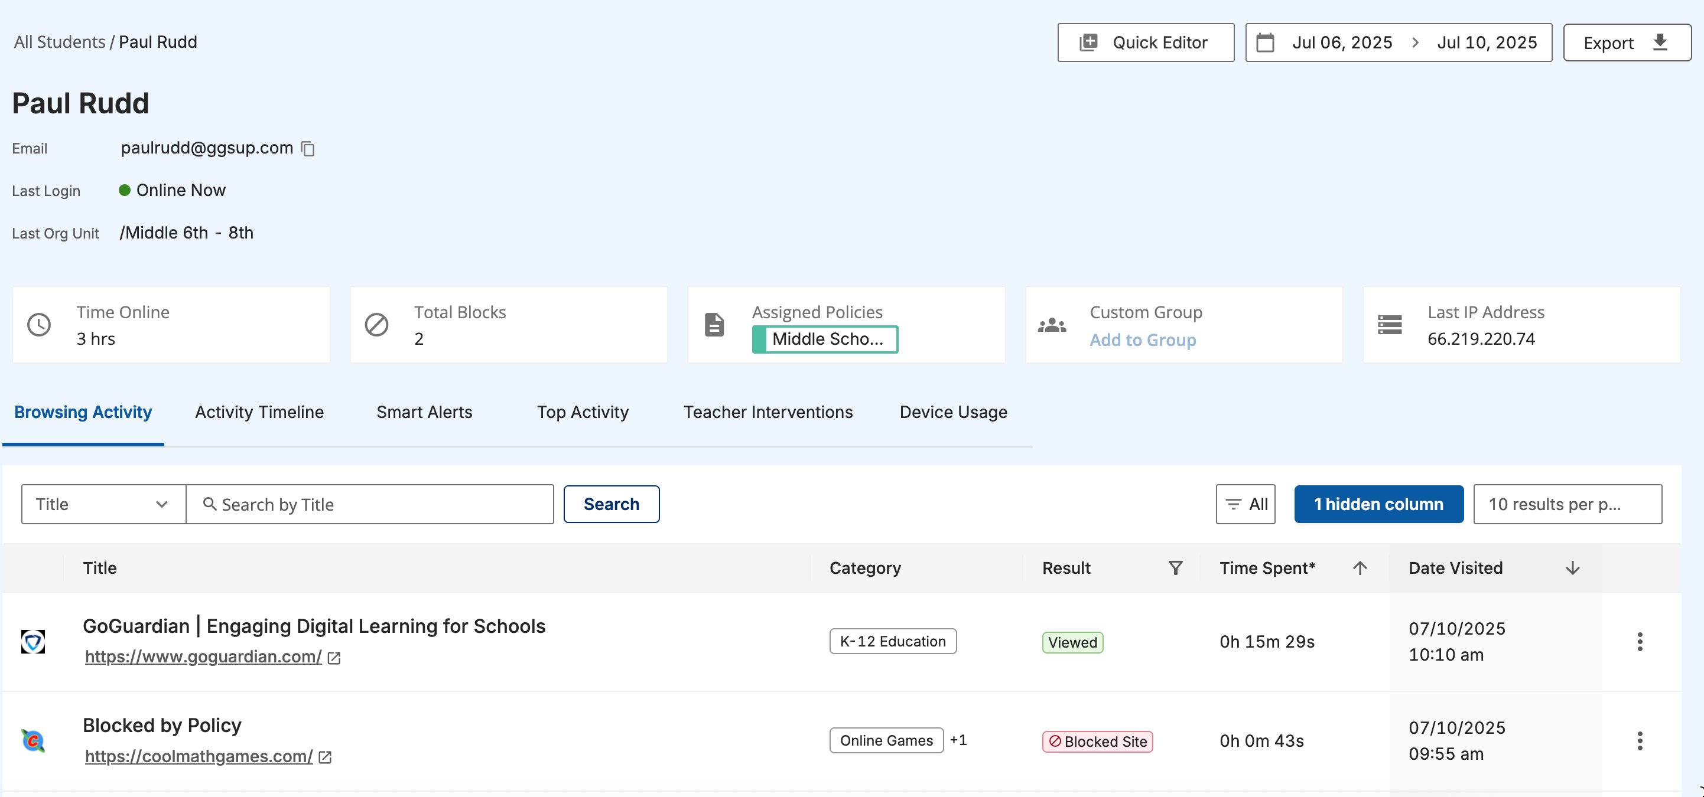Click the filter lines icon in the All button
This screenshot has width=1704, height=797.
[x=1233, y=504]
